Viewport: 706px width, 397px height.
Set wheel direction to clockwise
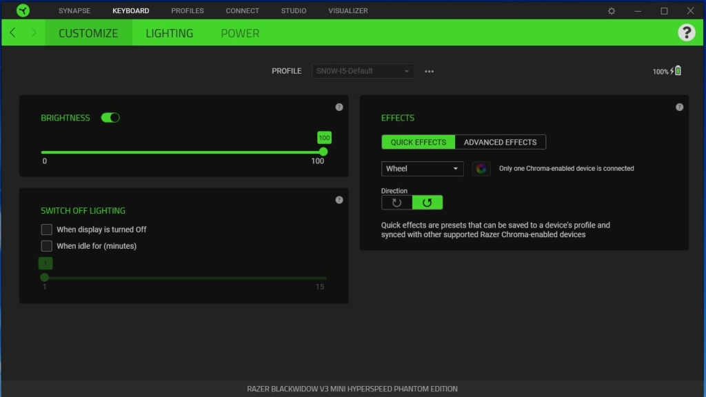point(396,203)
